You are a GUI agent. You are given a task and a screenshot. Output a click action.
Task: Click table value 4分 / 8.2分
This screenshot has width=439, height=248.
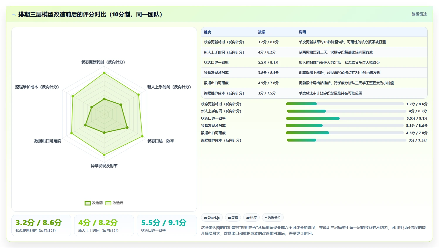click(x=267, y=52)
